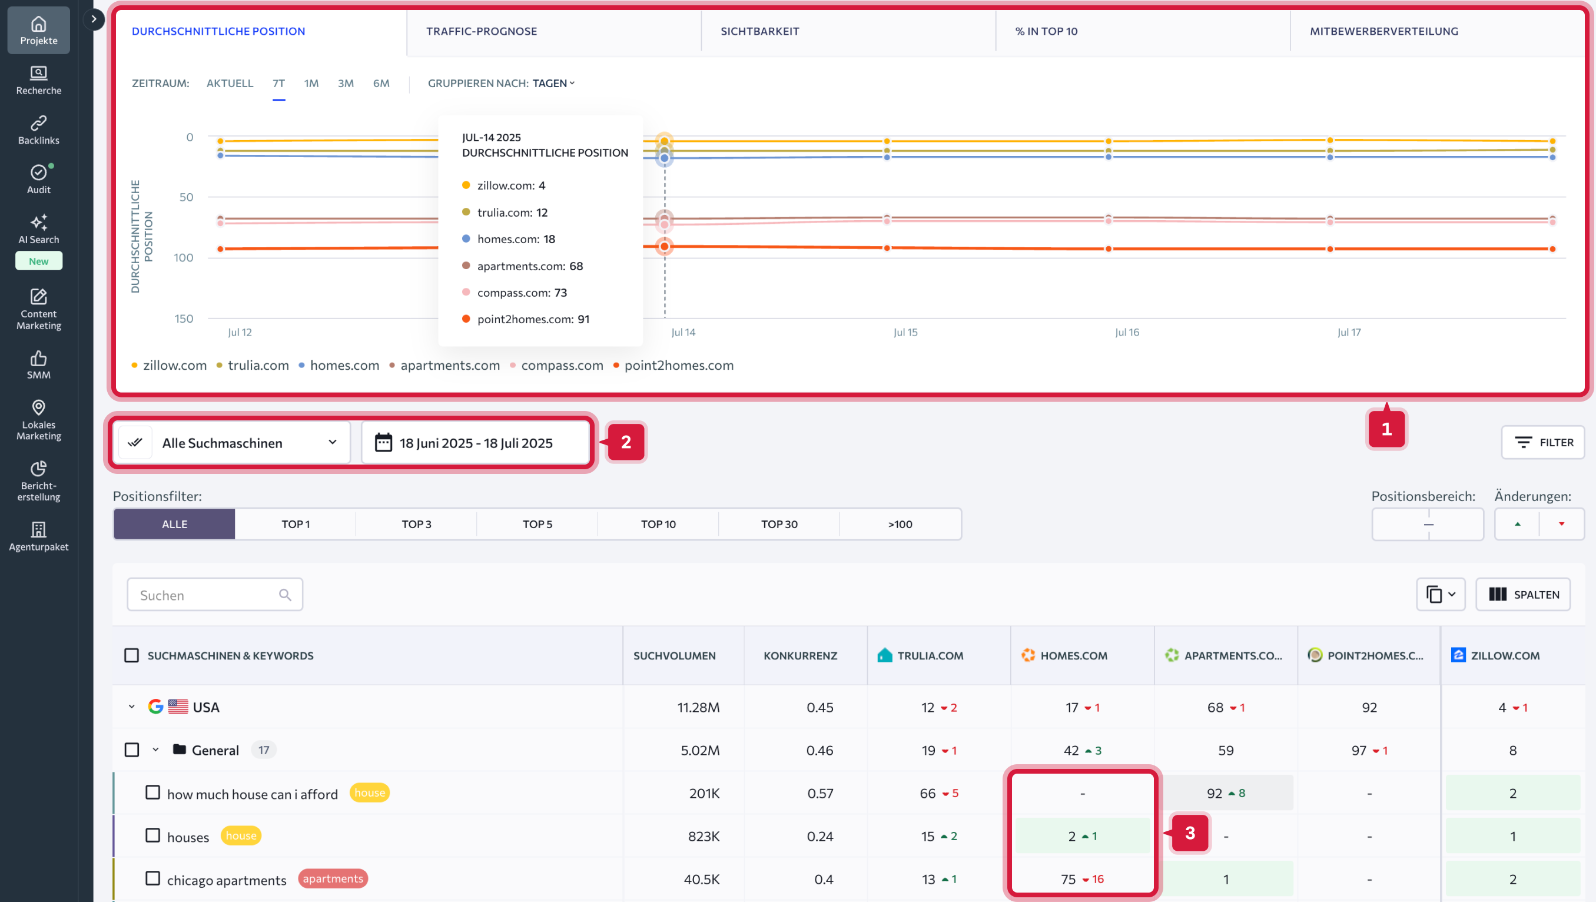Click the 'apartments' tag label

click(x=333, y=878)
